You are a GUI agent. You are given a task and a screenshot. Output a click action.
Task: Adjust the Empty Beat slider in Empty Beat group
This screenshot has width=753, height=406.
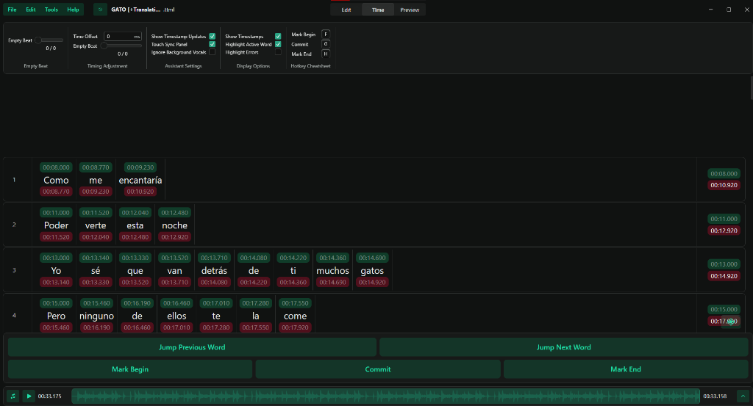49,40
